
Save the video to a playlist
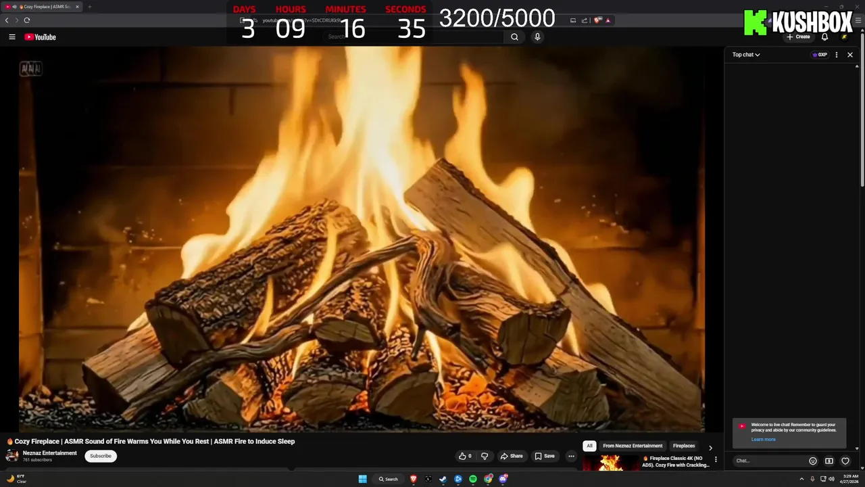545,456
